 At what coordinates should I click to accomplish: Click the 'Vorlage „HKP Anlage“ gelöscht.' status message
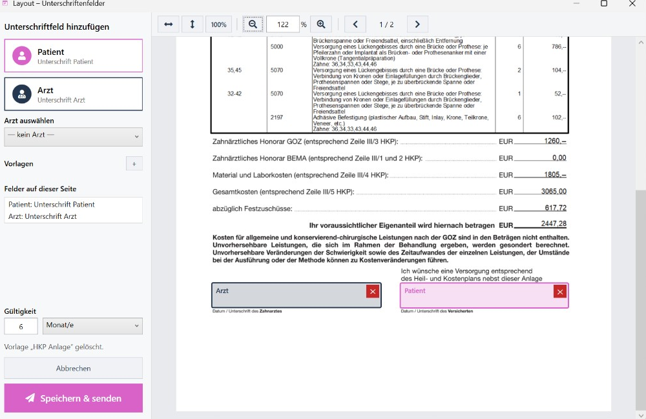pyautogui.click(x=54, y=347)
